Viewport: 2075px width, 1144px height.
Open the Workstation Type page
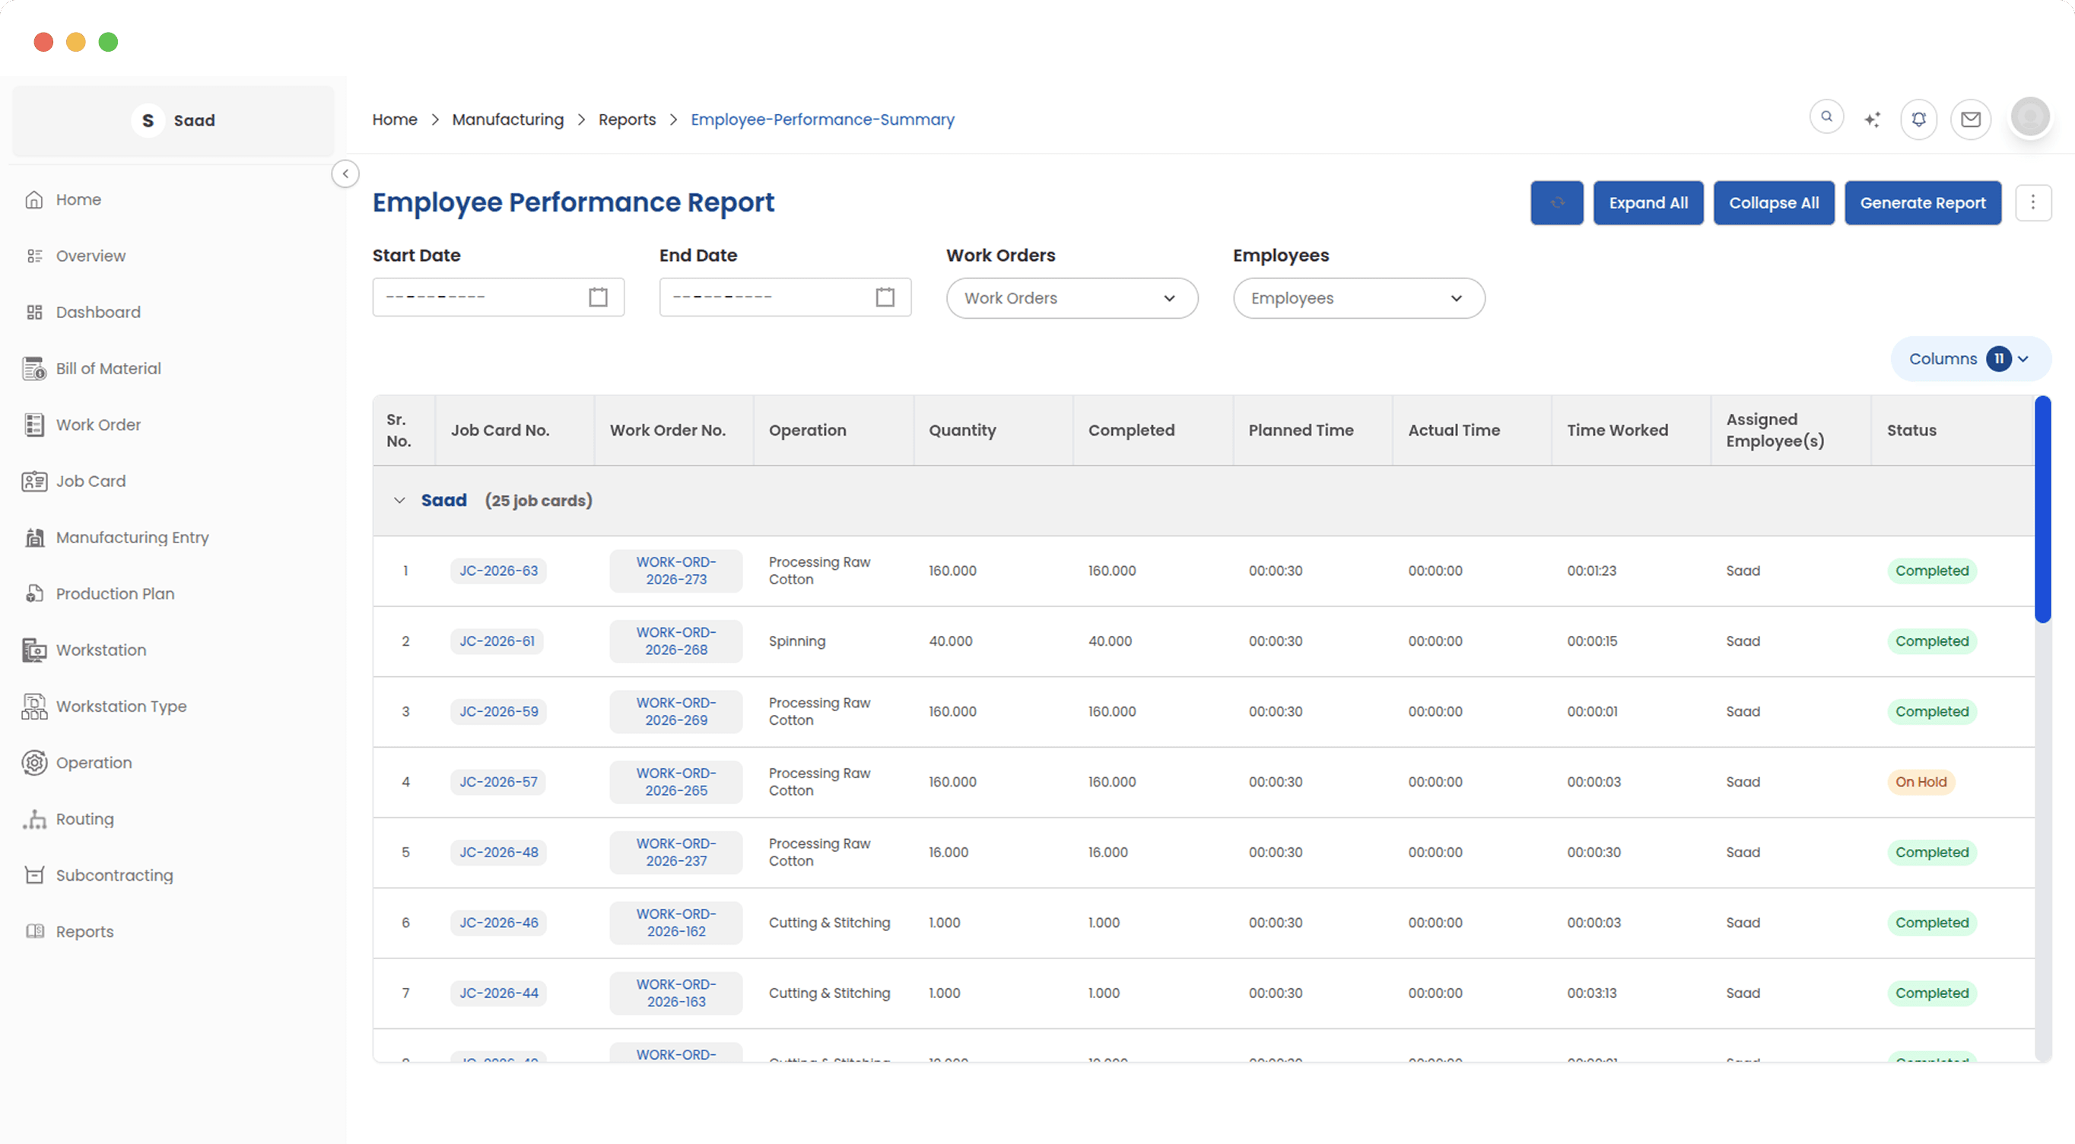click(x=121, y=706)
